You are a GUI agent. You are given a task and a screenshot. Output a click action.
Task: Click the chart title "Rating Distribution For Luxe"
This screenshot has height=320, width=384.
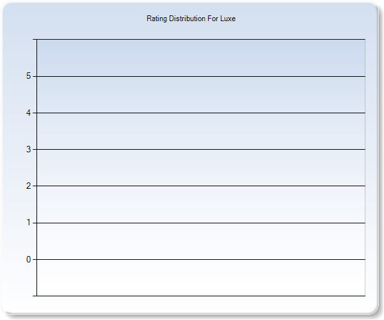tap(191, 19)
